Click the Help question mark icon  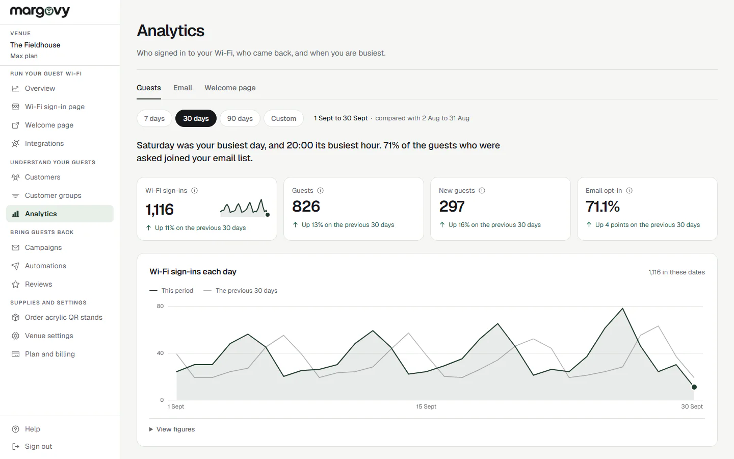[15, 429]
